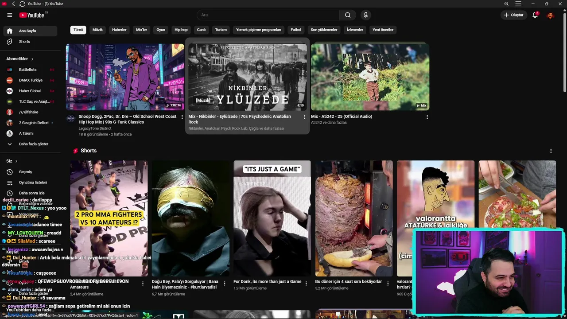Open 2 Pro MMA Fighters short
Viewport: 567px width, 319px height.
click(x=109, y=218)
